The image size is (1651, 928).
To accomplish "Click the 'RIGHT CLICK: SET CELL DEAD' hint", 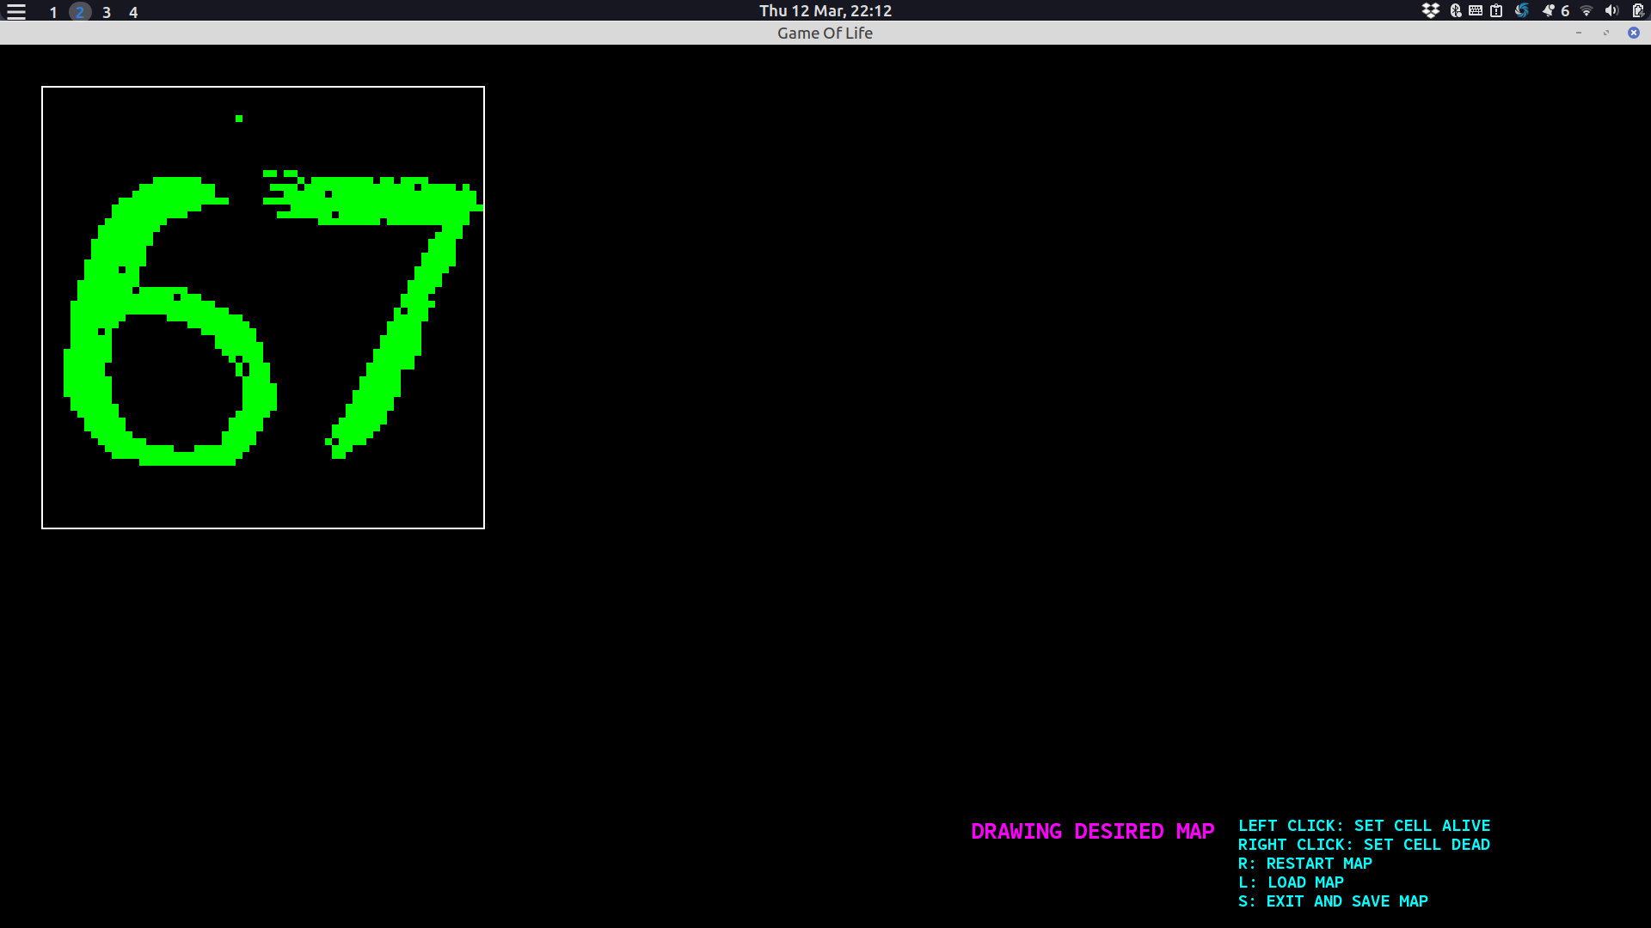I will click(1364, 845).
